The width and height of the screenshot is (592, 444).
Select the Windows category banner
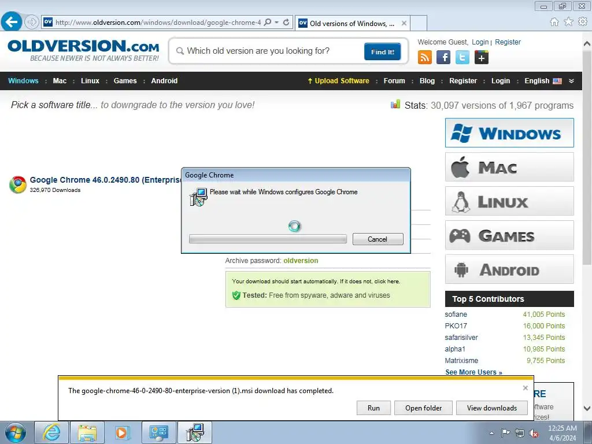[x=509, y=133]
